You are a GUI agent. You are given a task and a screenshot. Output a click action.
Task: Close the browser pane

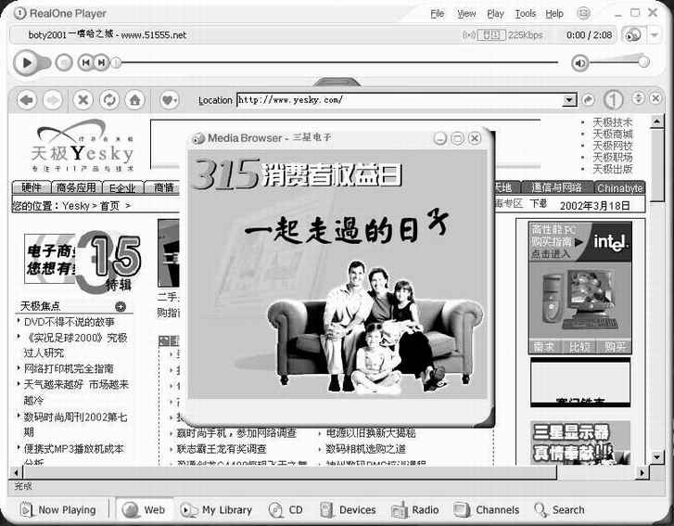(x=655, y=98)
